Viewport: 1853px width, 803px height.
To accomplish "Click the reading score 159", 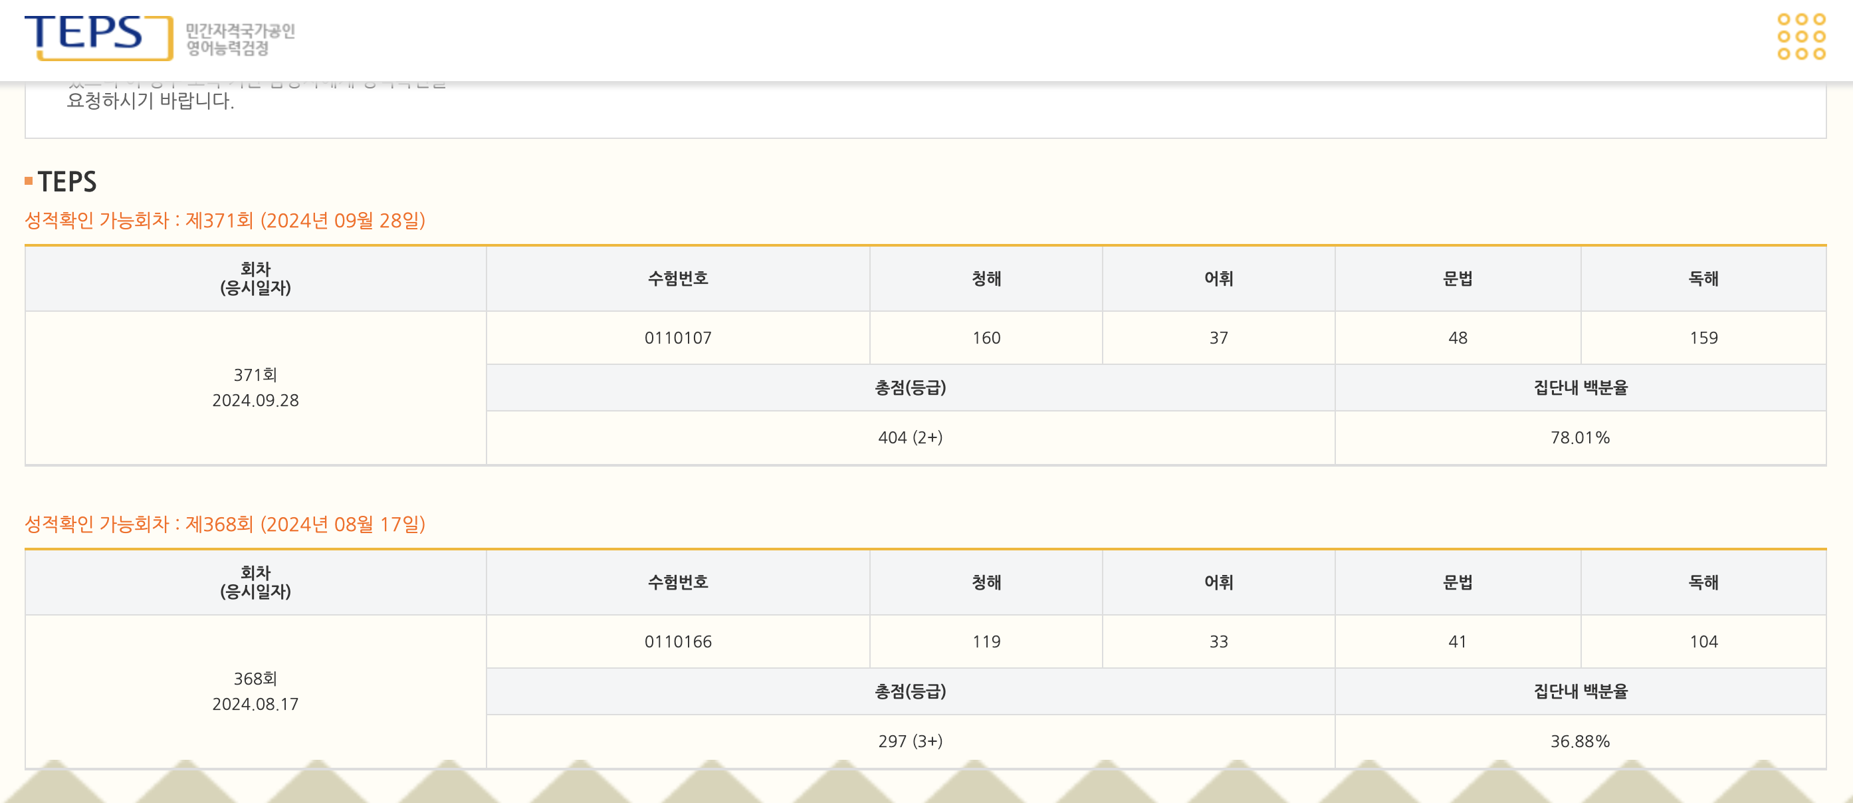I will (1703, 338).
